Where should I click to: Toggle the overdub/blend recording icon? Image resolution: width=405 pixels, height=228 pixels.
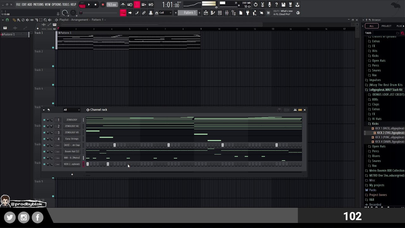point(144,4)
